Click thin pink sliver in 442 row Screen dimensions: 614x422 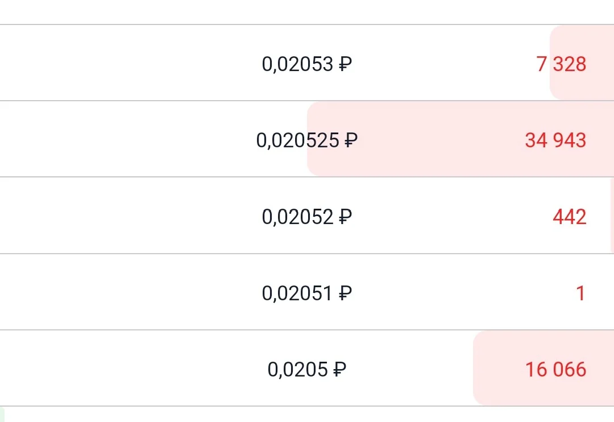coord(612,216)
